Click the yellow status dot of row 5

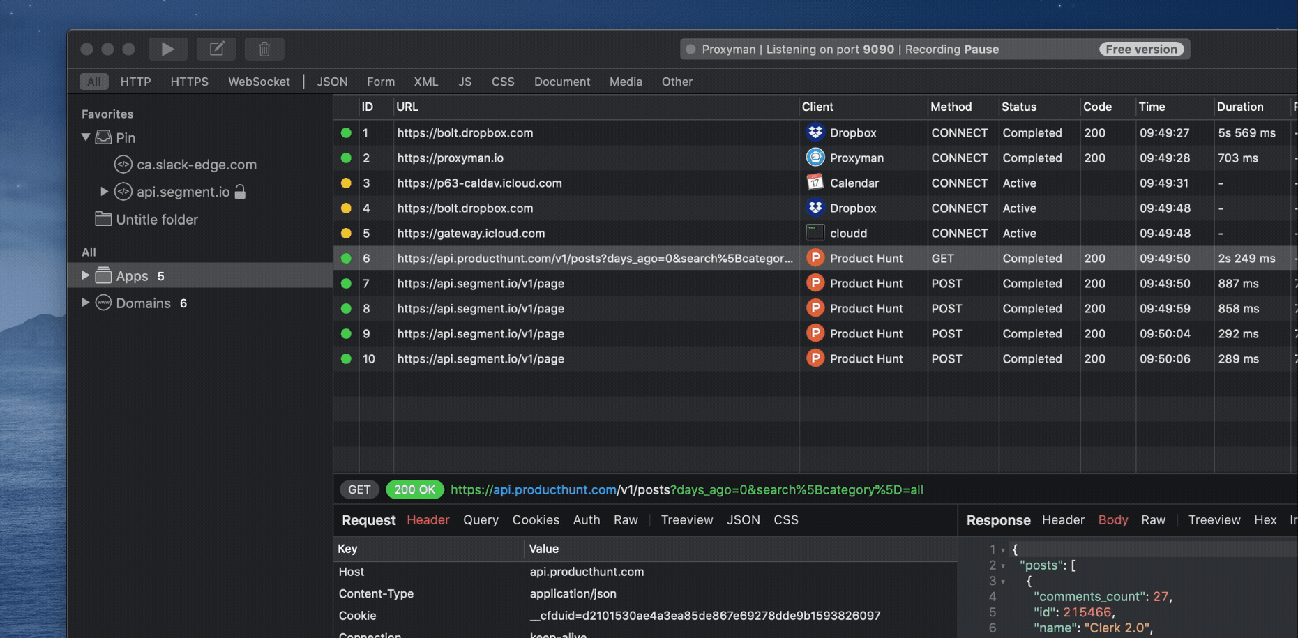346,233
